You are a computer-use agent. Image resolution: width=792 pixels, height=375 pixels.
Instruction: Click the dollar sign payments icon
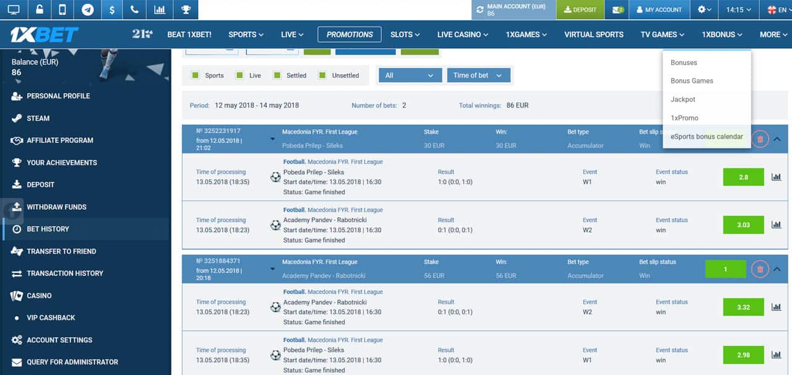111,10
